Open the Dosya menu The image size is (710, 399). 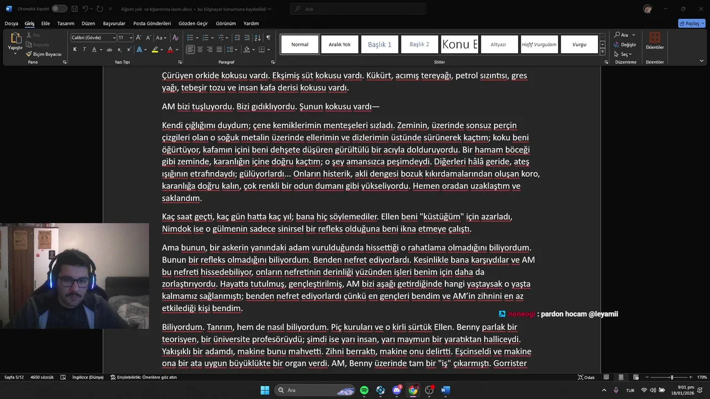[12, 23]
